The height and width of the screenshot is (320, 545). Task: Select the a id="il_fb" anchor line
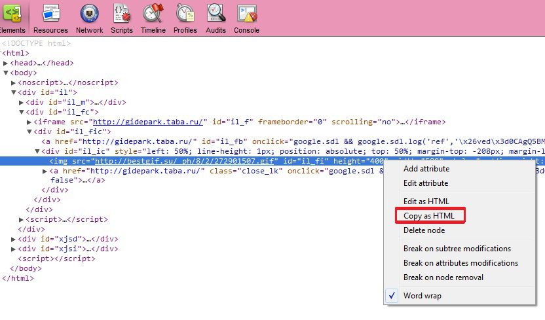click(293, 141)
